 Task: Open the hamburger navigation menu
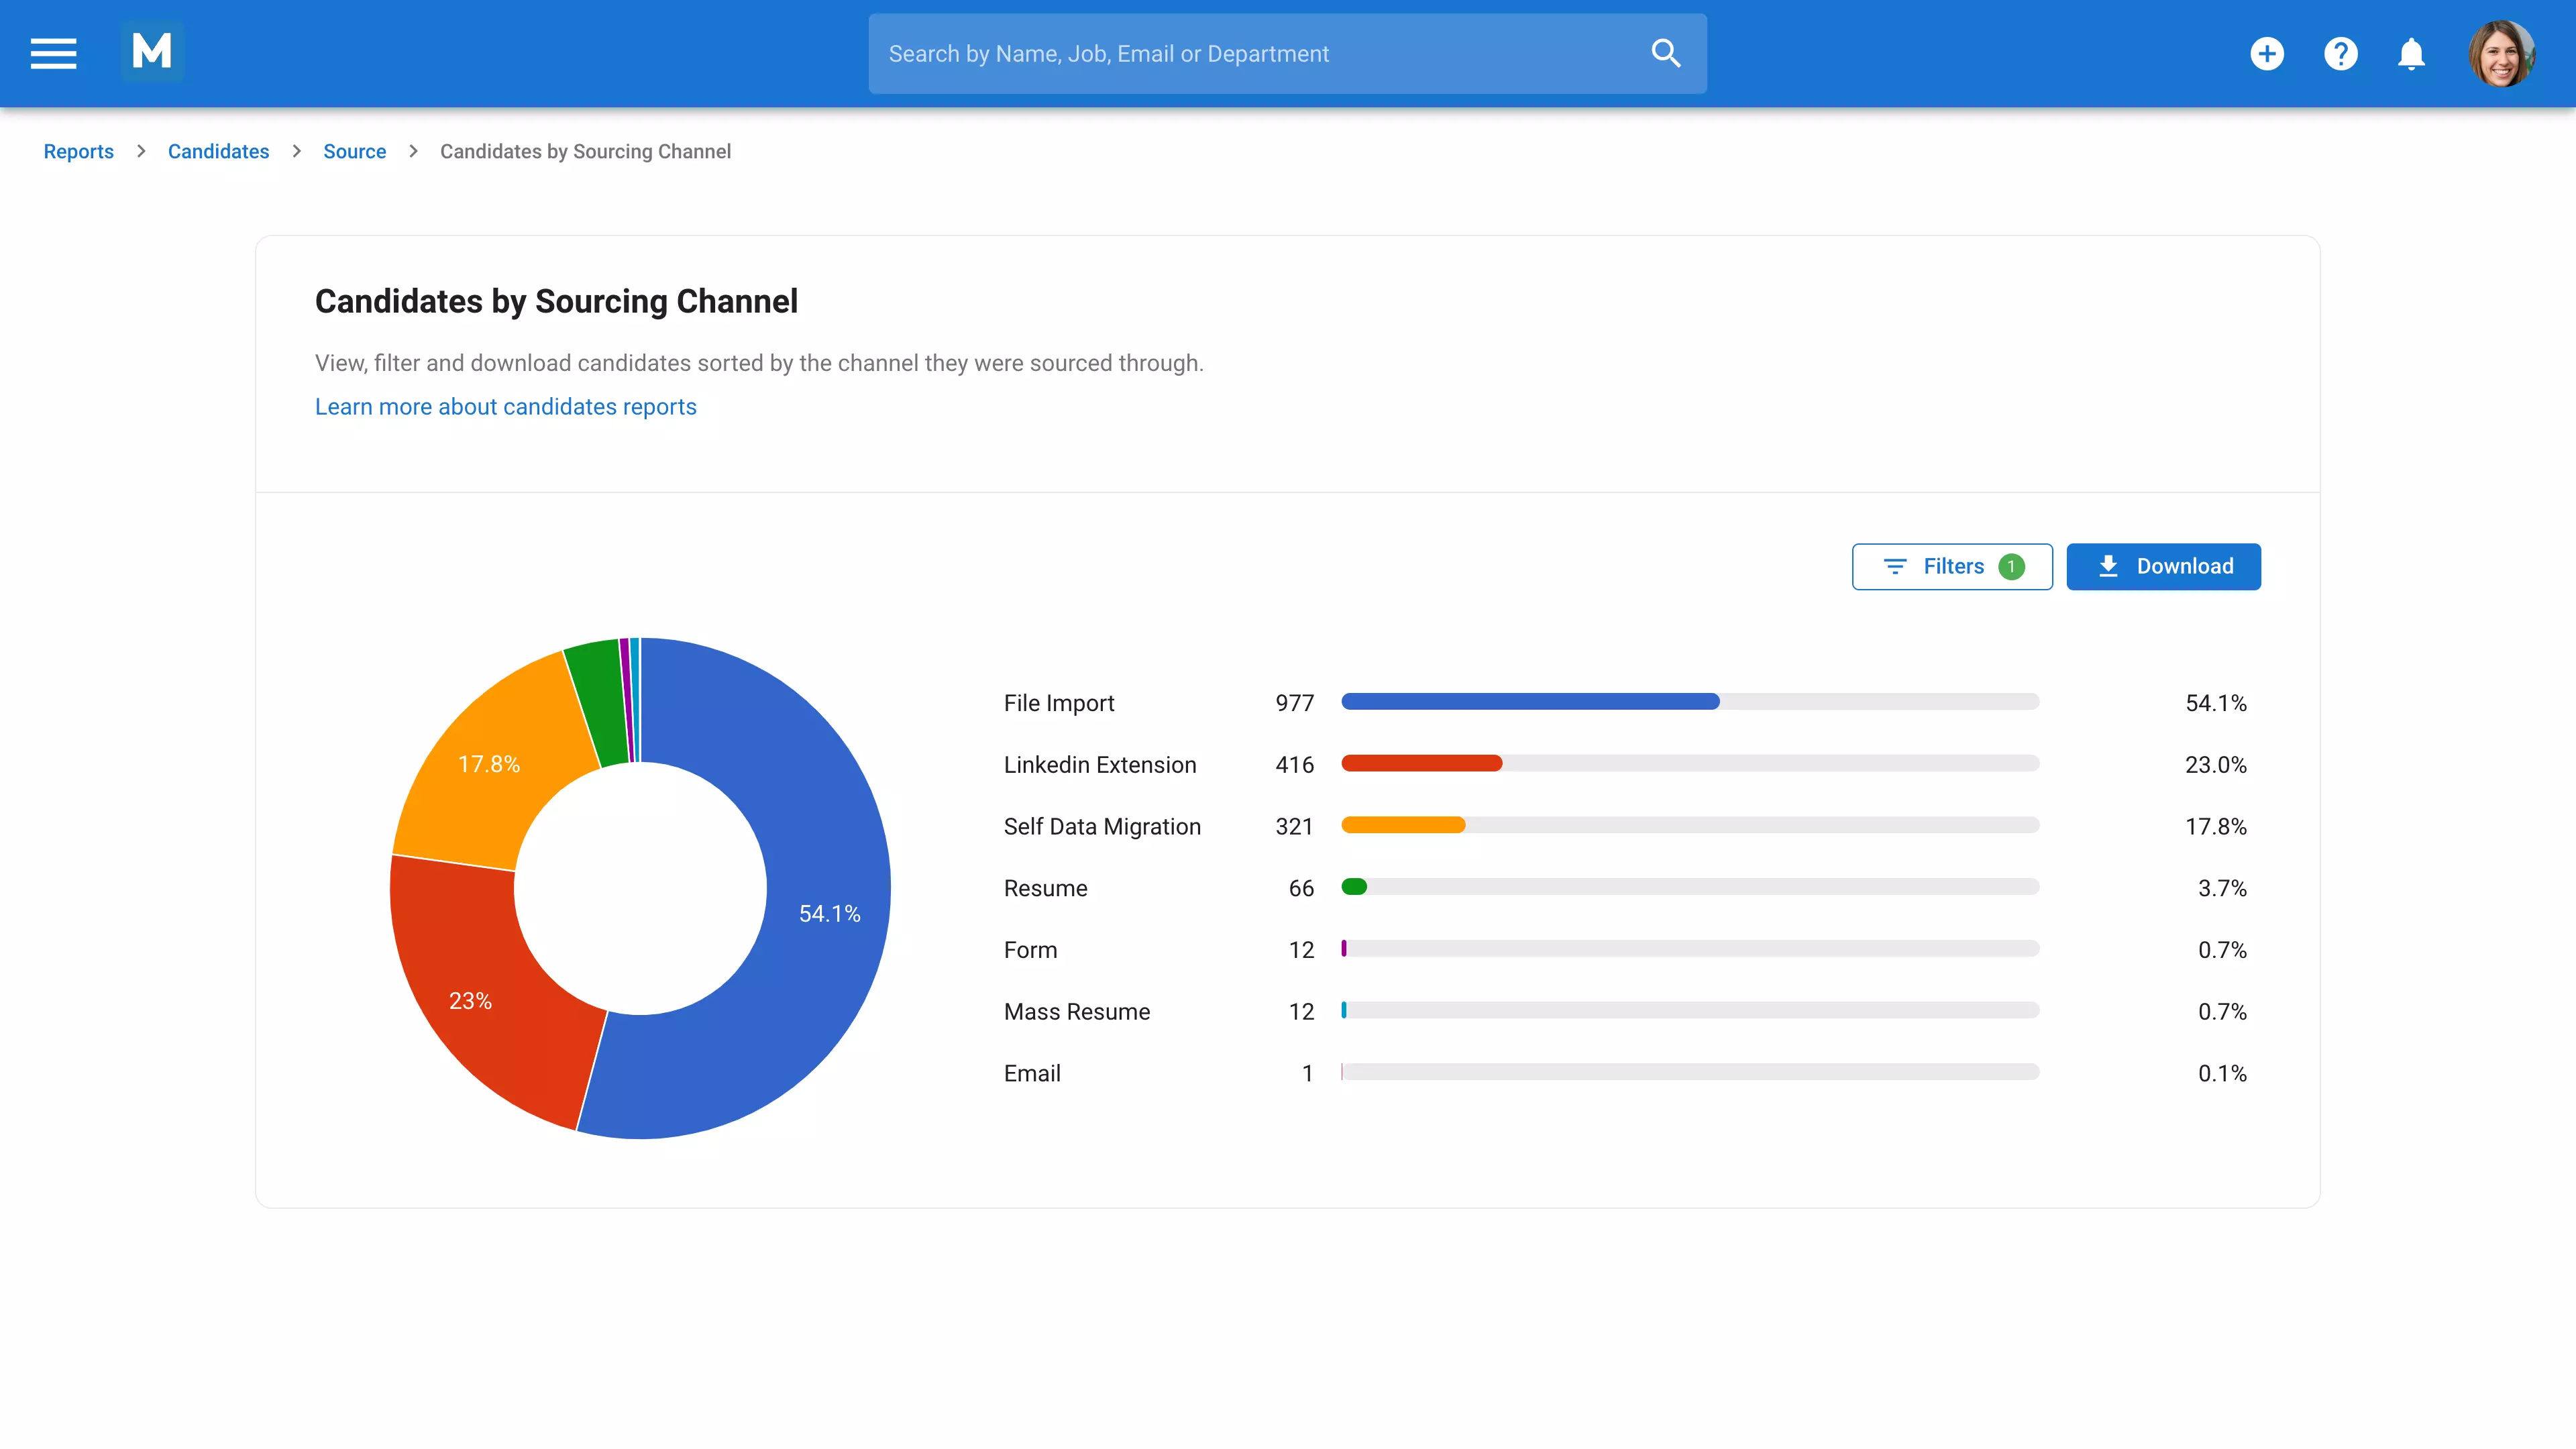[52, 53]
